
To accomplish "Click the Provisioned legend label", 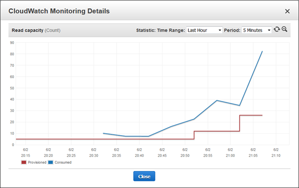I will click(x=37, y=162).
